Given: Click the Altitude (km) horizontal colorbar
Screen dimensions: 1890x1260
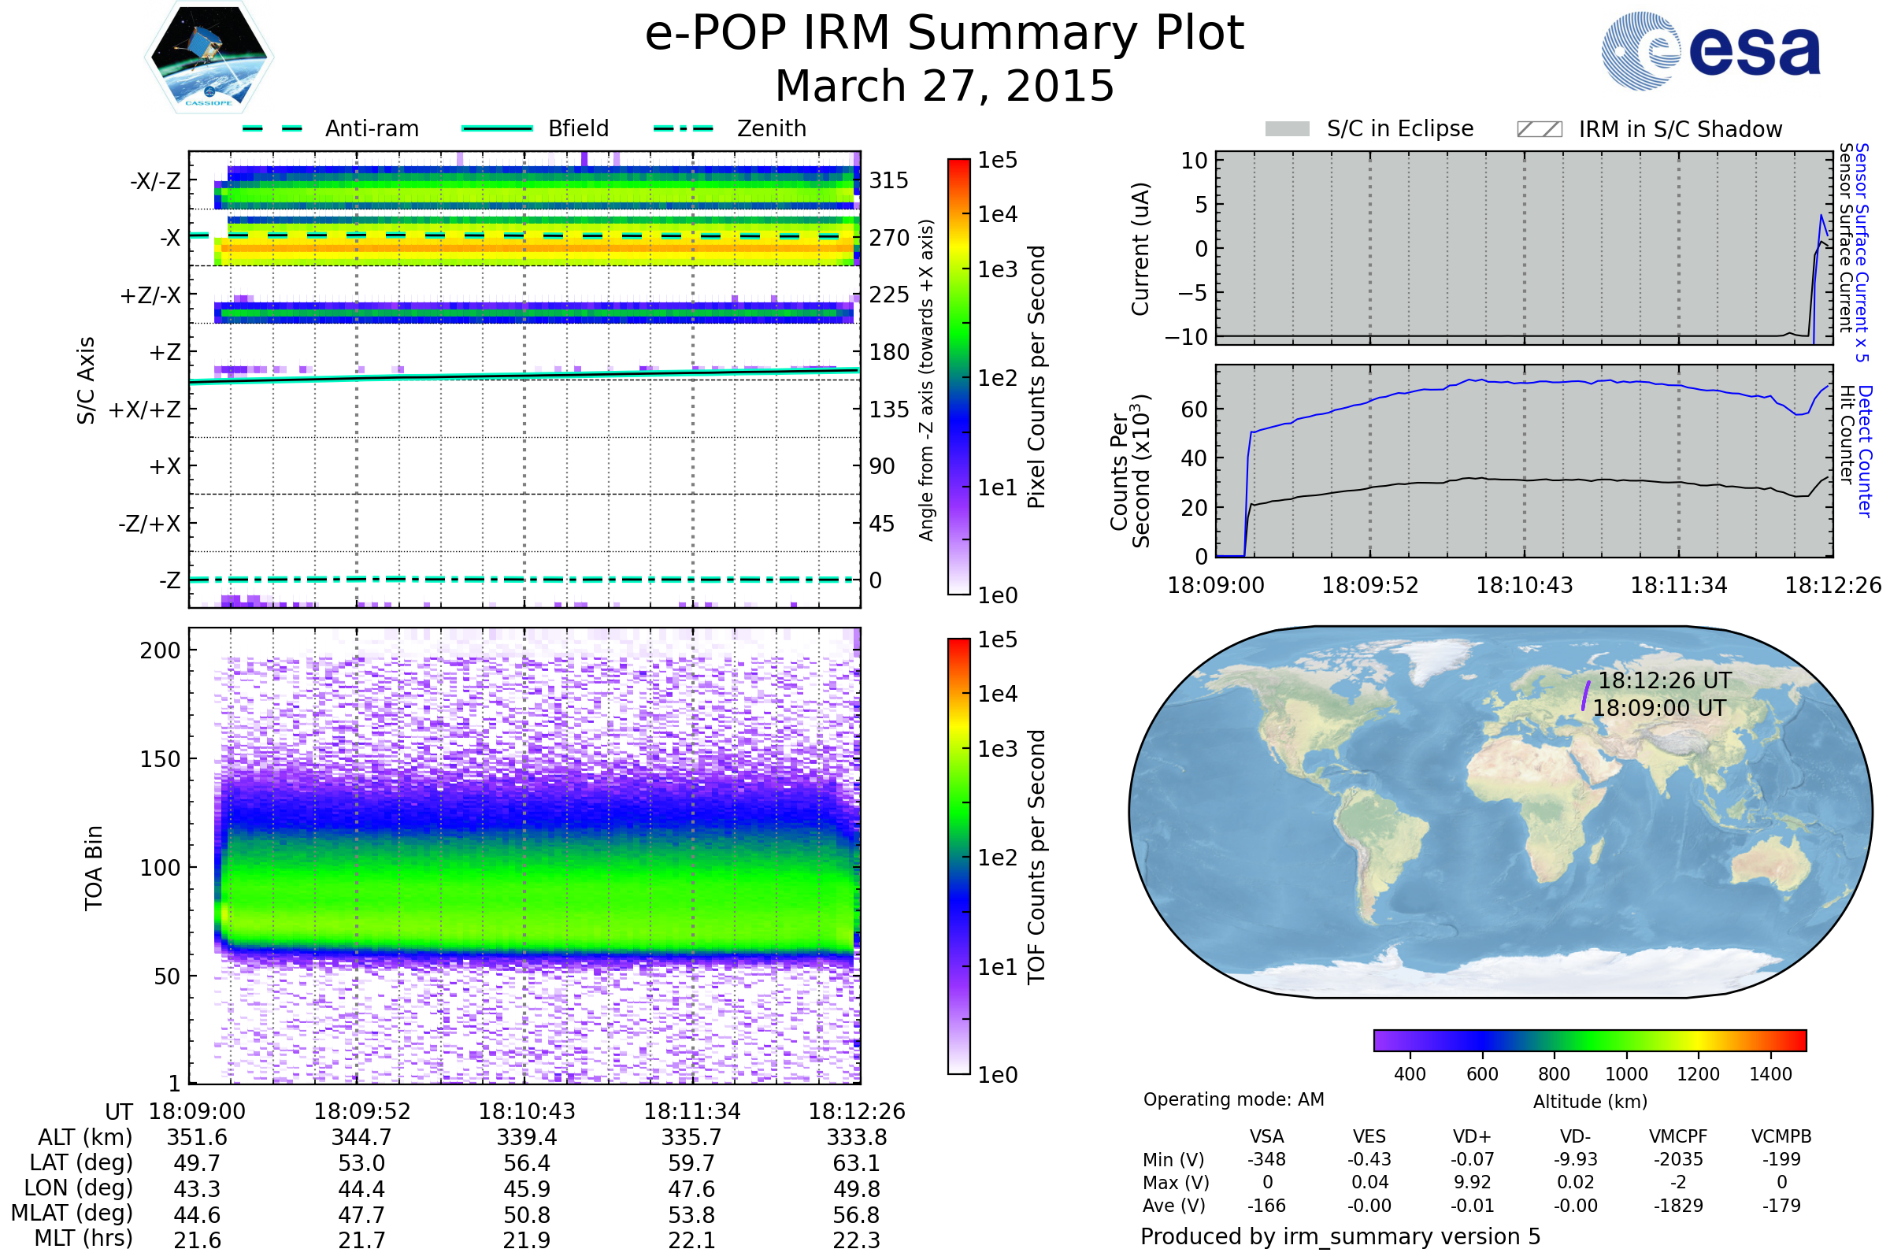Looking at the screenshot, I should (x=1589, y=1039).
